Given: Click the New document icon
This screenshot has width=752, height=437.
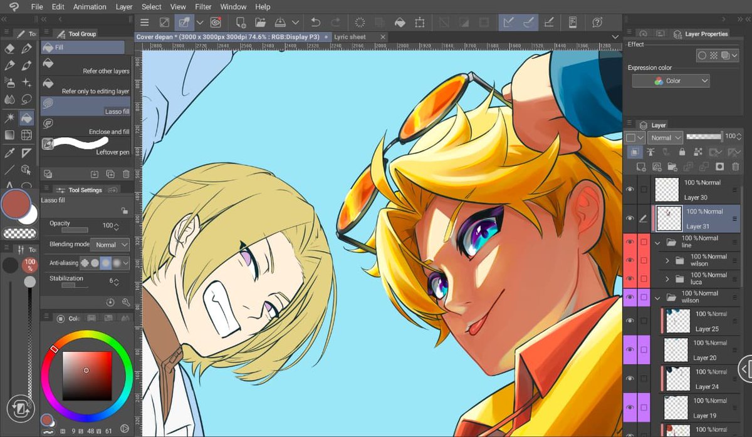Looking at the screenshot, I should pyautogui.click(x=241, y=23).
